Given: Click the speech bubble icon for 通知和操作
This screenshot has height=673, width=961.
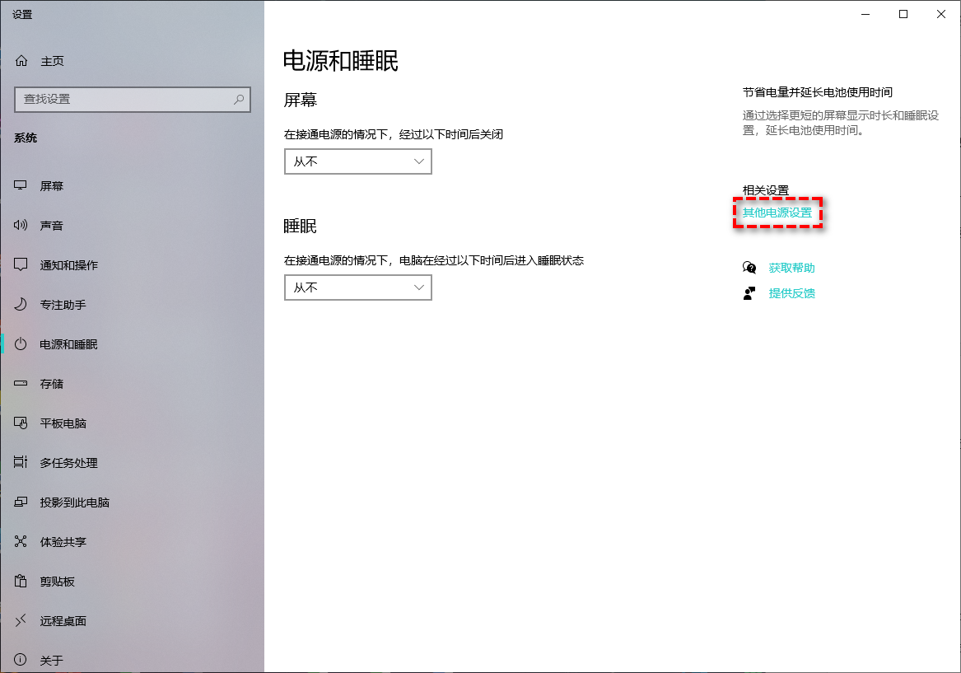Looking at the screenshot, I should tap(21, 264).
